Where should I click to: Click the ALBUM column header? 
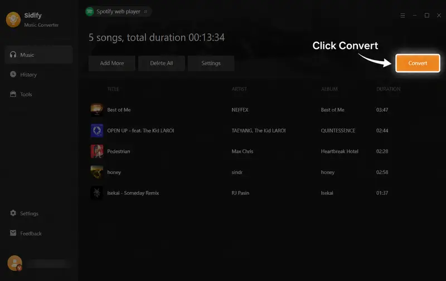coord(329,89)
